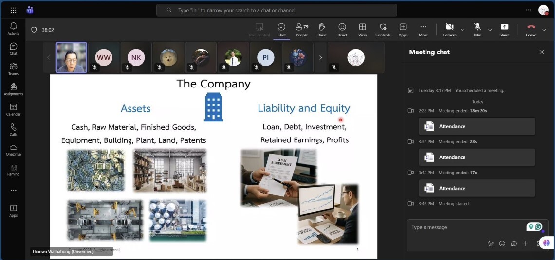The height and width of the screenshot is (260, 555).
Task: Toggle the Camera on or off
Action: tap(449, 29)
